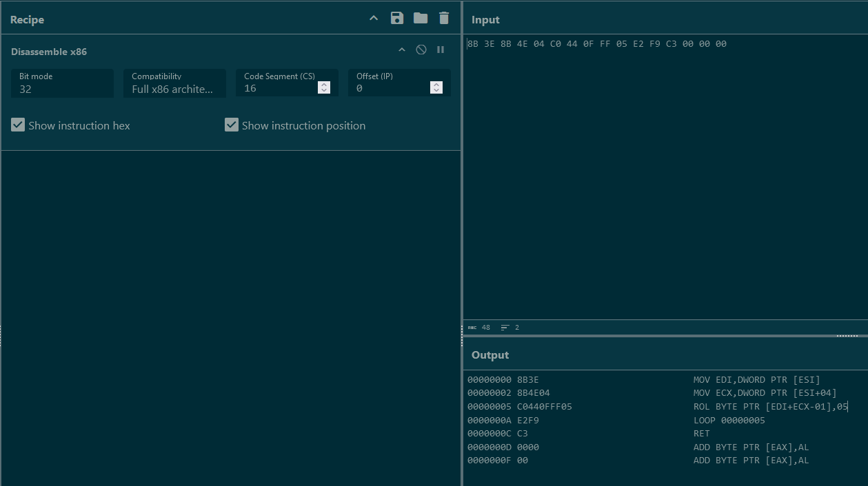Screen dimensions: 868x486
Task: Click address 00000000 8B3E in the output
Action: coord(503,380)
